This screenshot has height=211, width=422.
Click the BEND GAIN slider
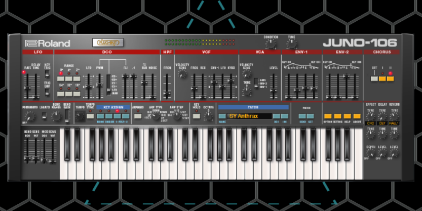pyautogui.click(x=67, y=116)
